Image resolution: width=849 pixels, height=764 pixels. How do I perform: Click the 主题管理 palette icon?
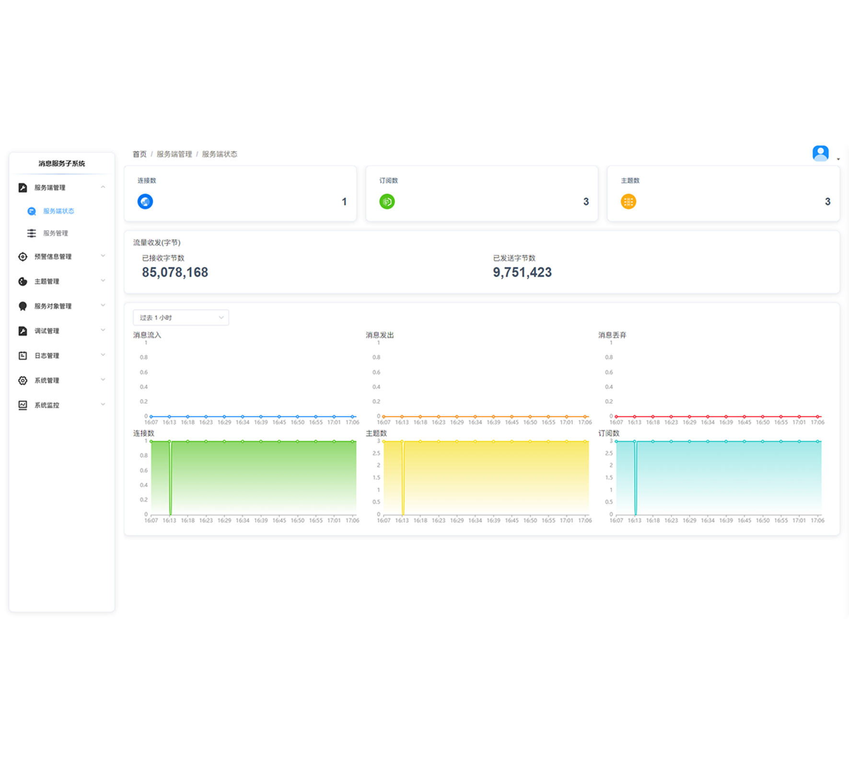point(23,281)
